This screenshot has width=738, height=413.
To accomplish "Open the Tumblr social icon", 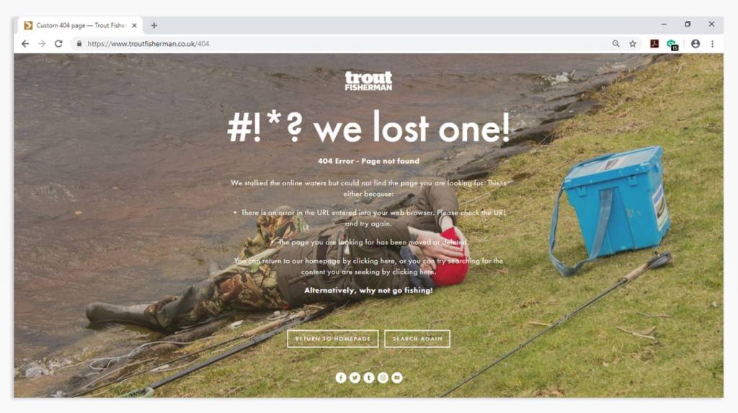I will pos(369,378).
